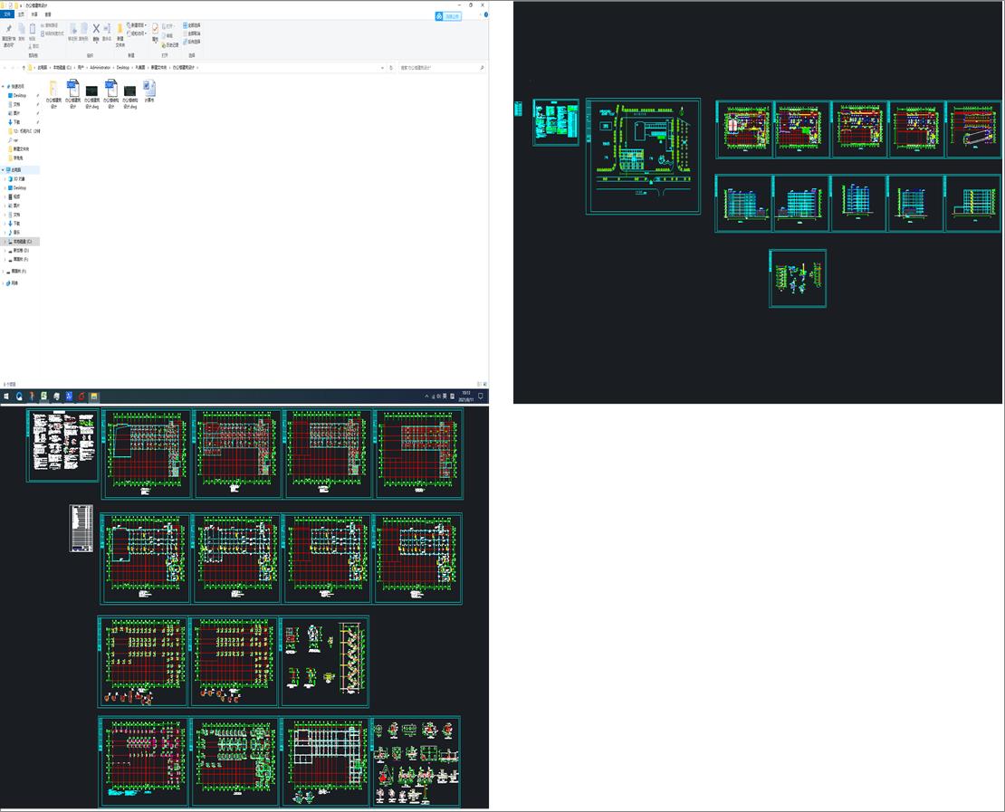Viewport: 1005px width, 812px height.
Task: Click the green S app icon on the taskbar
Action: tap(44, 396)
